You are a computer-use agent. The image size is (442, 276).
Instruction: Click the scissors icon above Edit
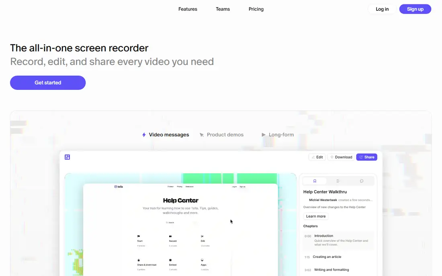tap(202, 236)
